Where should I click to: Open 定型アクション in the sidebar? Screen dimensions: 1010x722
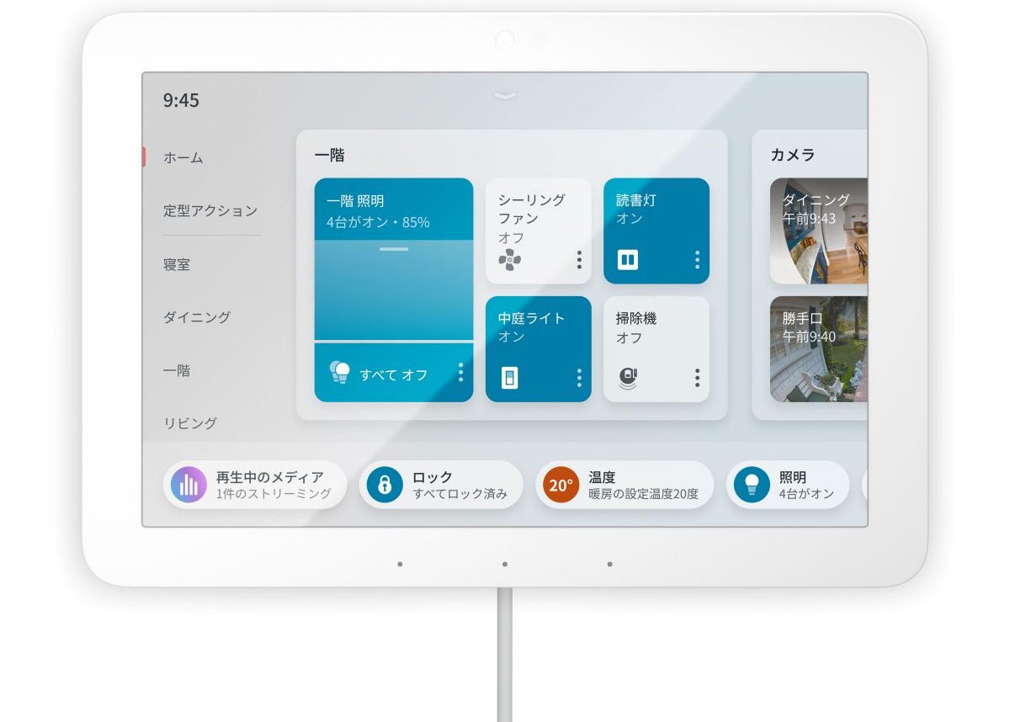click(x=210, y=210)
